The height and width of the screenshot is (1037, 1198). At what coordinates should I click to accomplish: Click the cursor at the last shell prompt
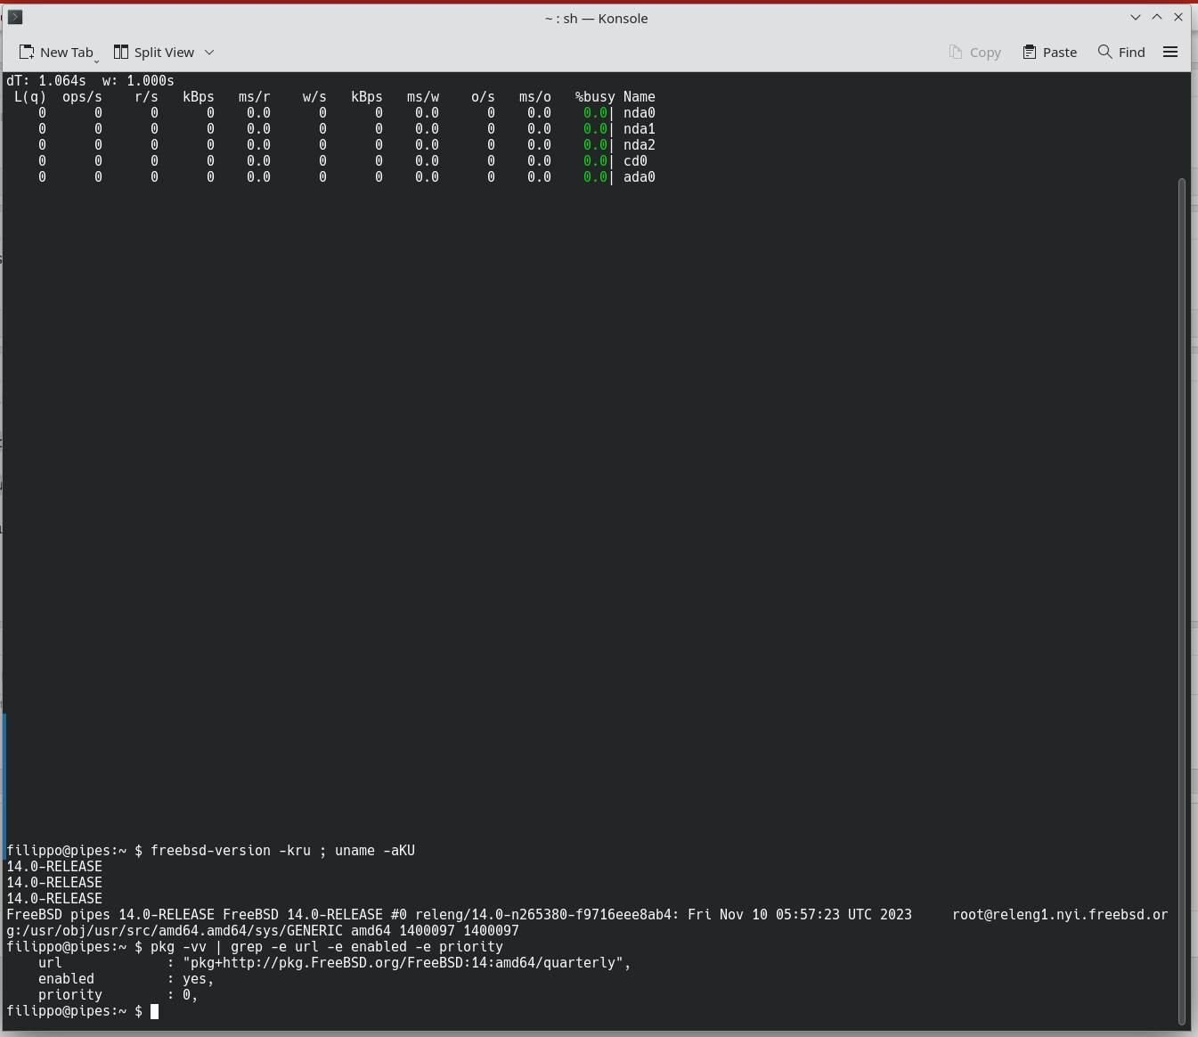(154, 1011)
